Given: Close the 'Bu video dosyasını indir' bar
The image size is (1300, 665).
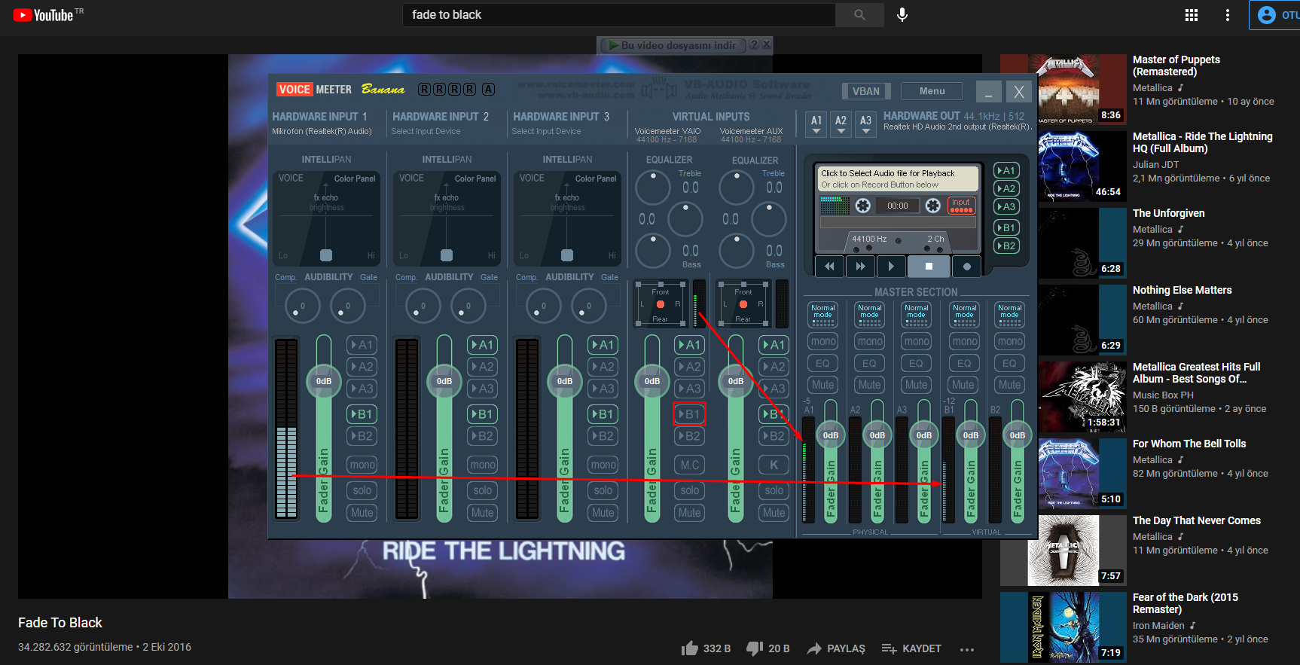Looking at the screenshot, I should pyautogui.click(x=766, y=44).
